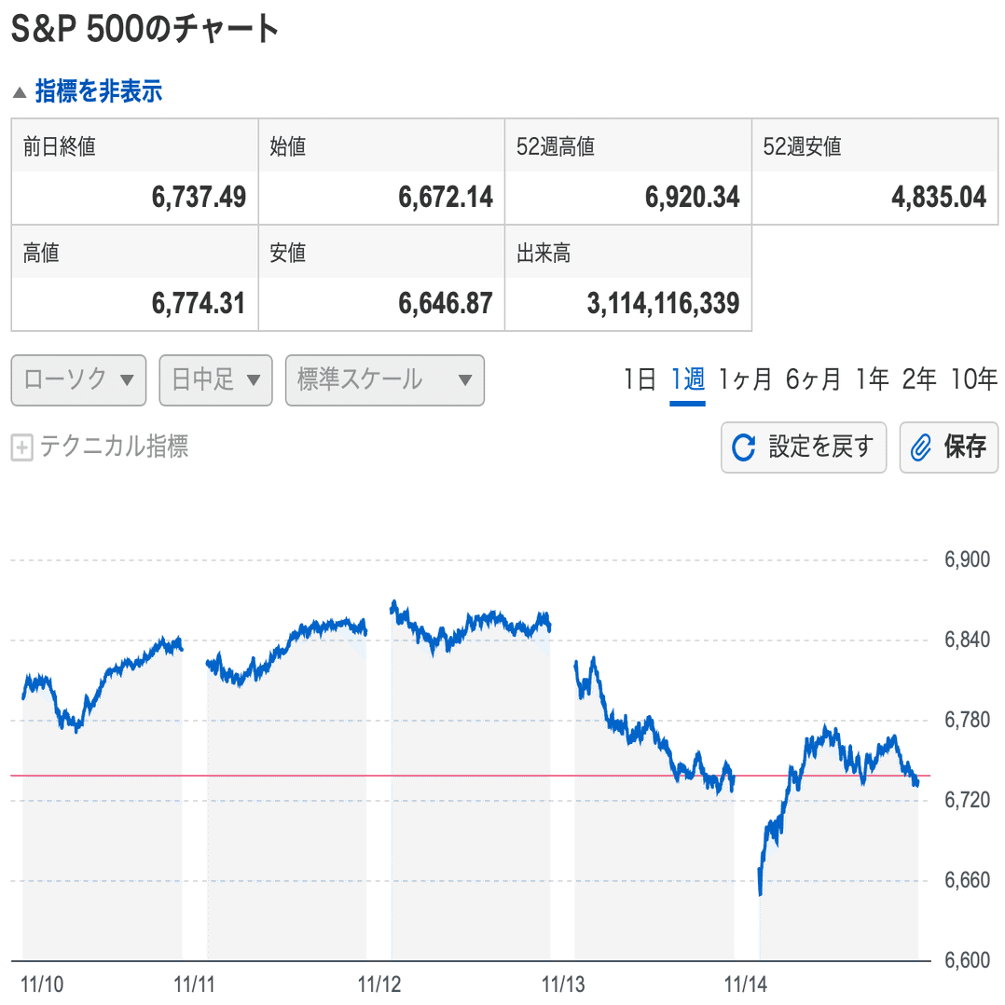Open the 標準スケール scale dropdown
1005x1005 pixels.
click(x=384, y=380)
